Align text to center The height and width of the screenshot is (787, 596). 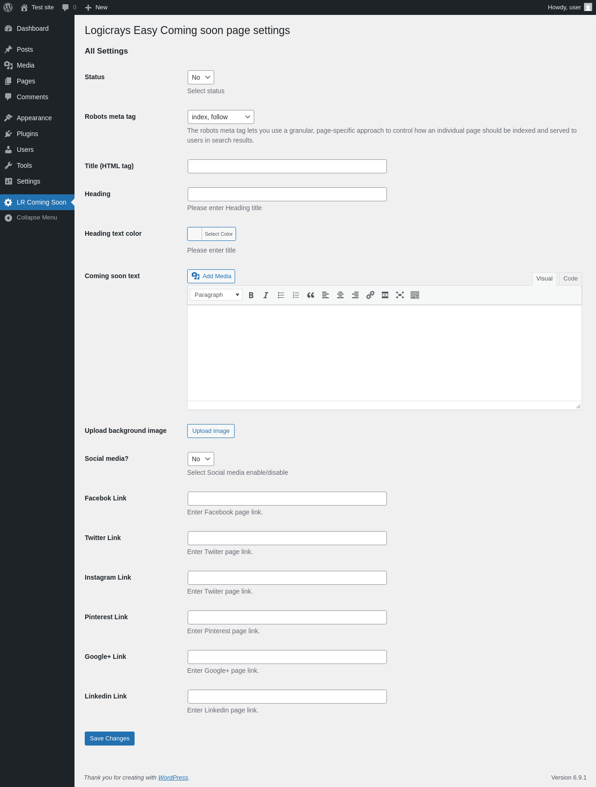(x=340, y=295)
